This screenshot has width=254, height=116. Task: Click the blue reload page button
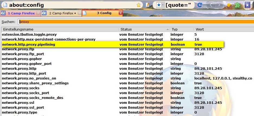point(200,5)
